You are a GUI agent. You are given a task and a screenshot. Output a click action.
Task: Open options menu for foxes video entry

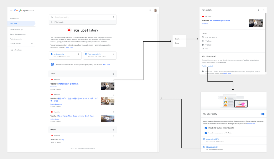coord(113,80)
